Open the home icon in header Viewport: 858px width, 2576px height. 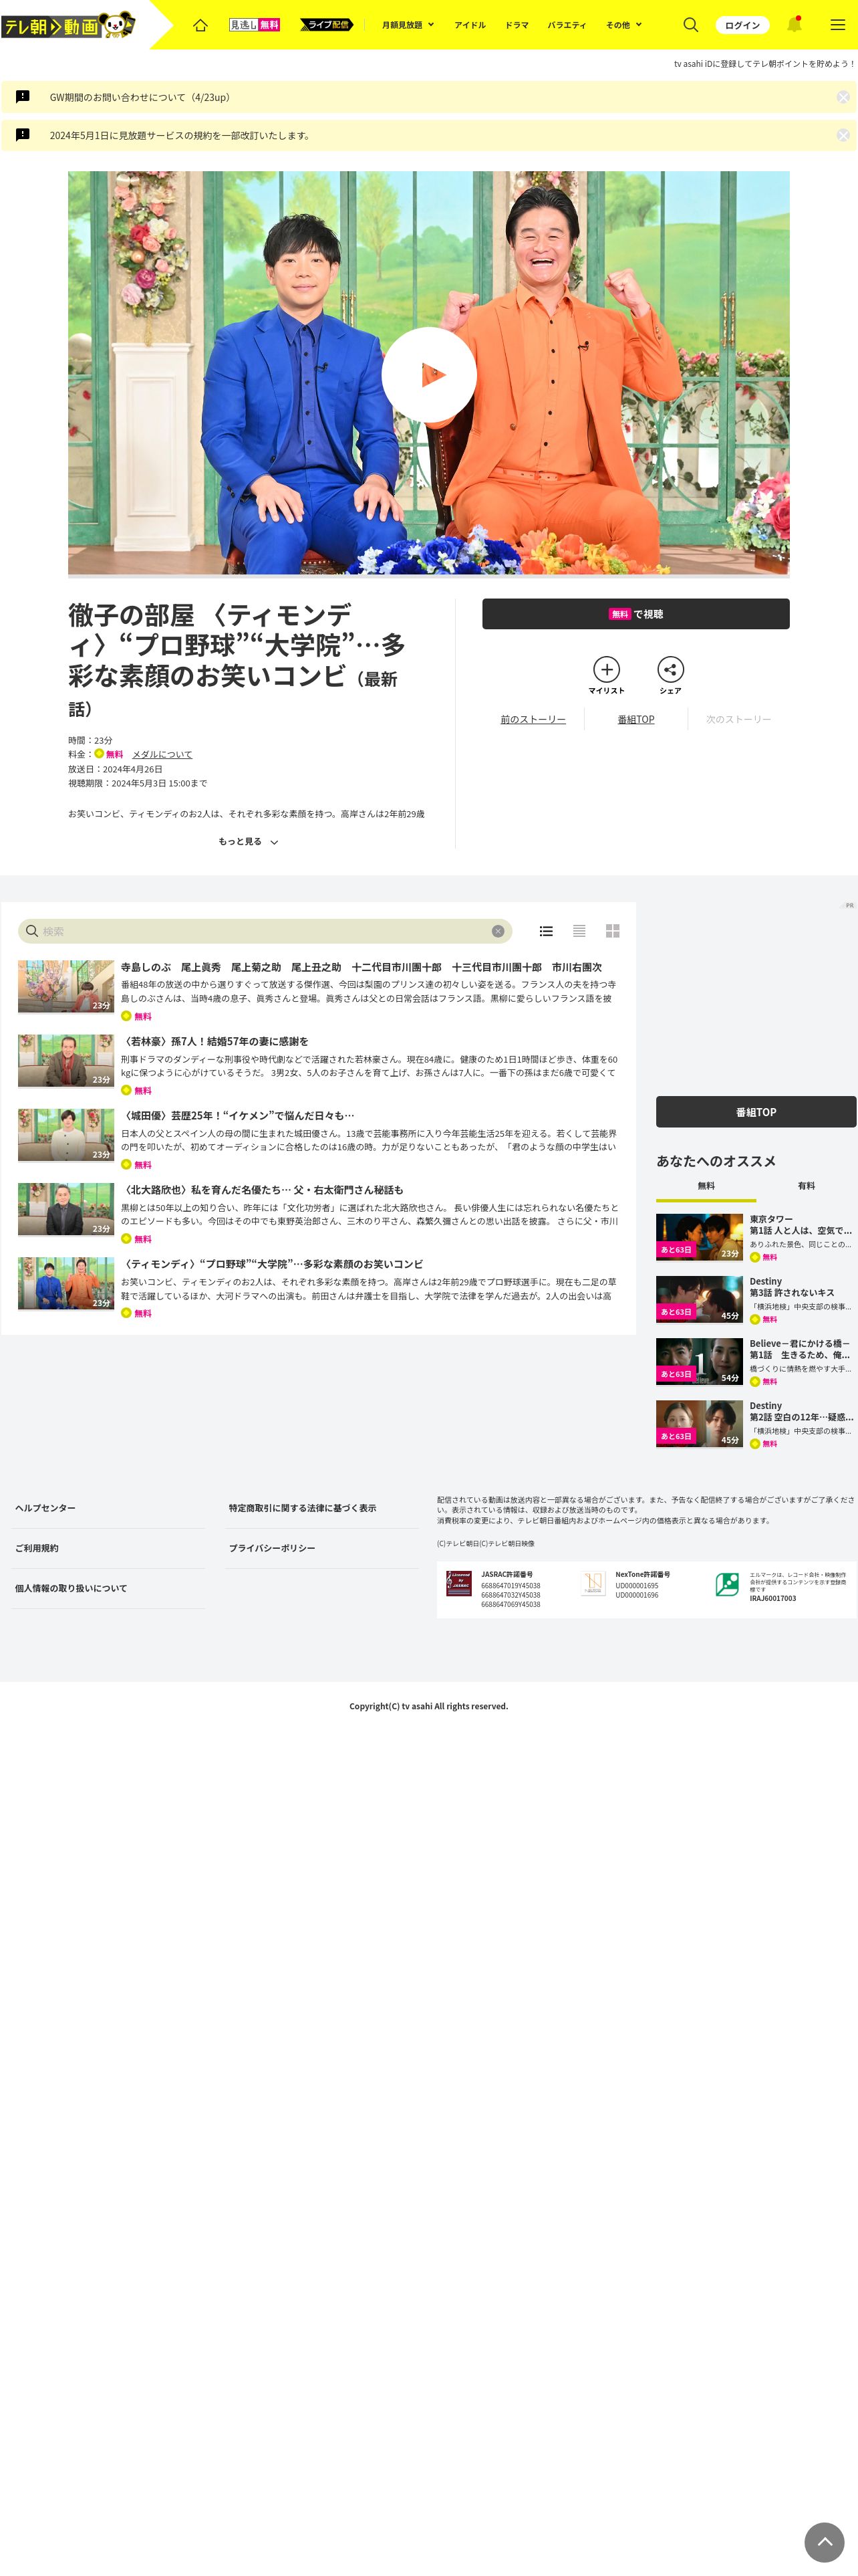click(x=200, y=25)
